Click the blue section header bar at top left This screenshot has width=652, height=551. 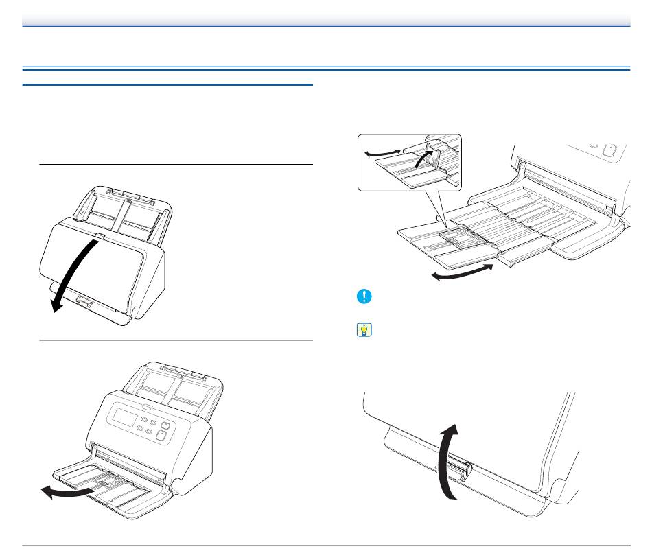(x=167, y=85)
